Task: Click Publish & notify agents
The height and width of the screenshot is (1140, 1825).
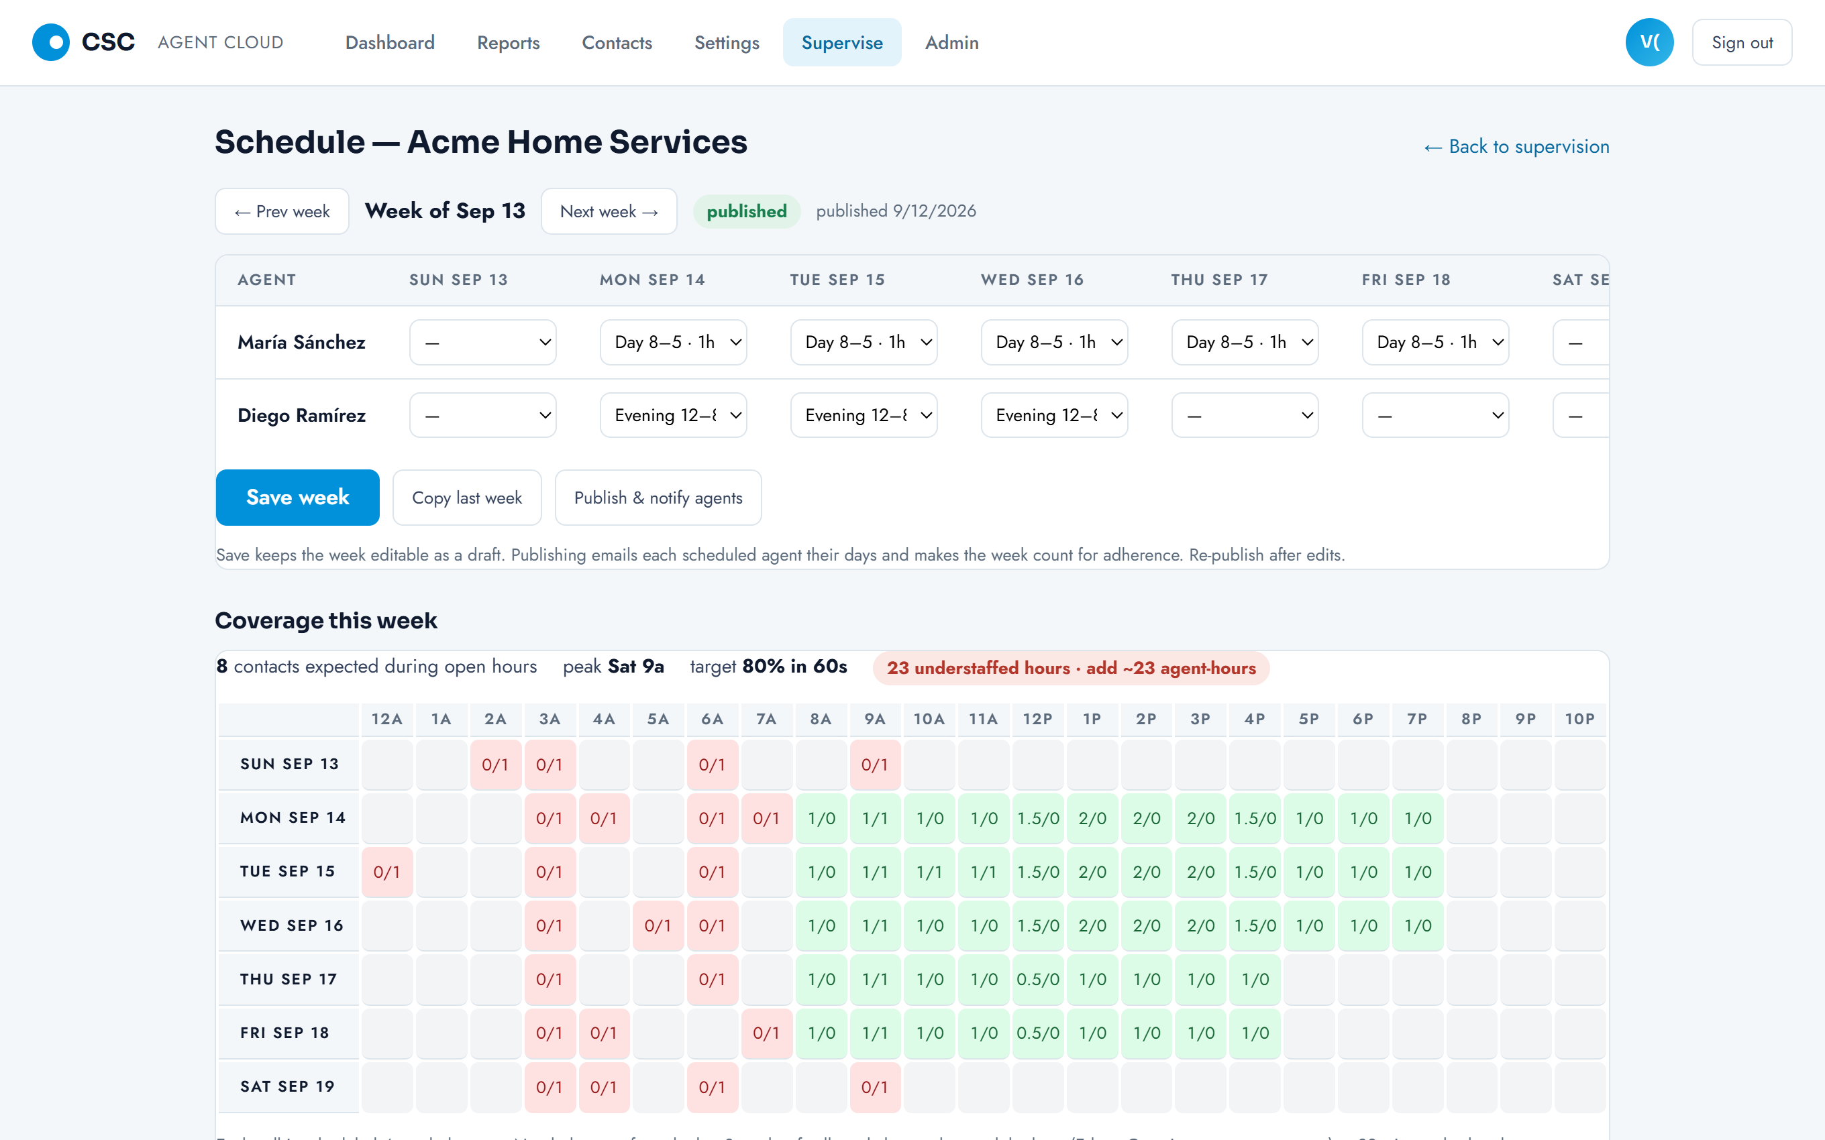Action: coord(658,498)
